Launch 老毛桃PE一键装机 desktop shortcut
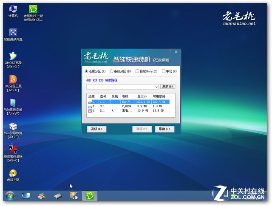Image resolution: width=272 pixels, height=206 pixels. 33,13
